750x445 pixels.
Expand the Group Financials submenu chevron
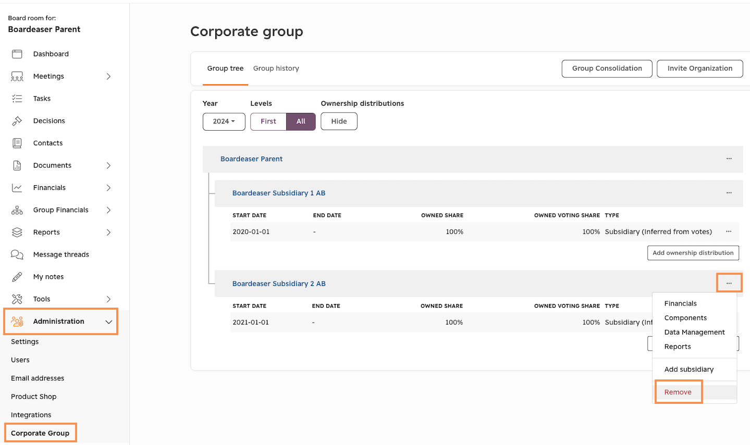108,210
